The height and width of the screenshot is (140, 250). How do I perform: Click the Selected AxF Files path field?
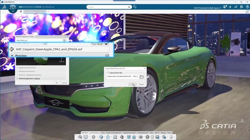pos(123,76)
